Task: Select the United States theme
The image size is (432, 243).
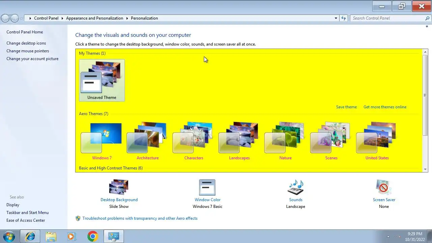Action: [x=377, y=141]
